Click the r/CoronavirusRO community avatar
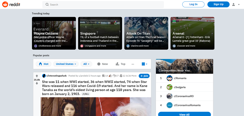This screenshot has width=244, height=116. pos(169,96)
